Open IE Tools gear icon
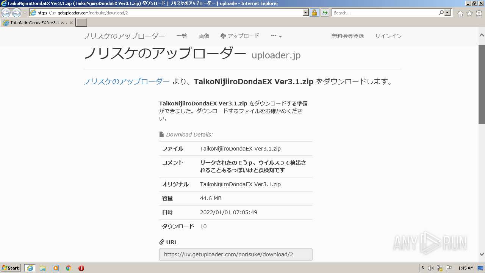Screen dimensions: 485x273 click(x=479, y=13)
